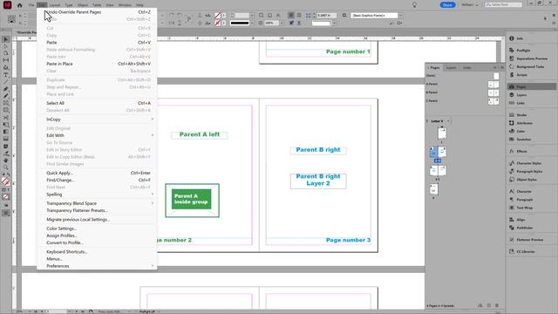The height and width of the screenshot is (314, 558).
Task: Click the Fill and Stroke swatch in the toolbox
Action: pos(6,181)
